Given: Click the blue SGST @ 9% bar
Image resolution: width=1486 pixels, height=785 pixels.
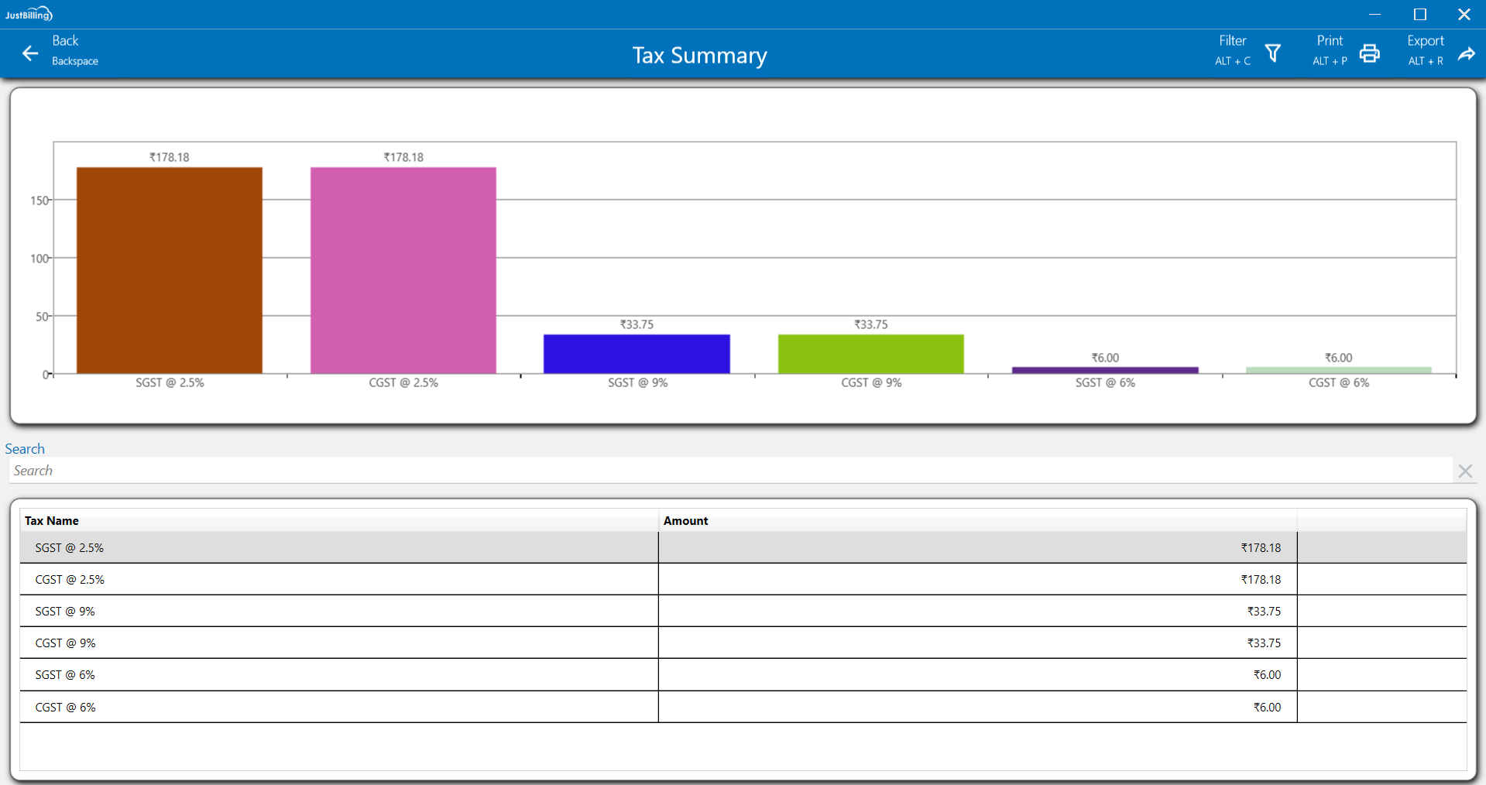Looking at the screenshot, I should tap(637, 354).
